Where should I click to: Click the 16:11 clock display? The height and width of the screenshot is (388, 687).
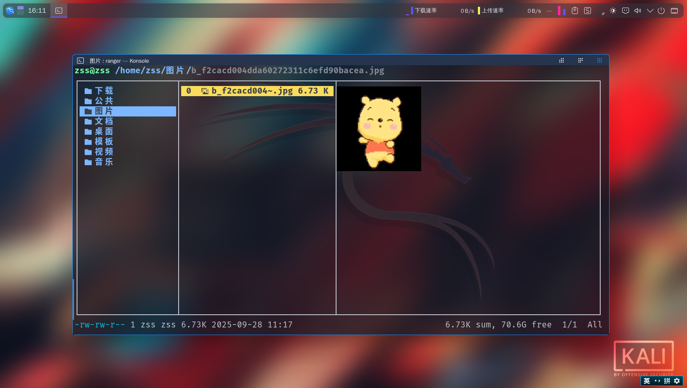[x=36, y=10]
